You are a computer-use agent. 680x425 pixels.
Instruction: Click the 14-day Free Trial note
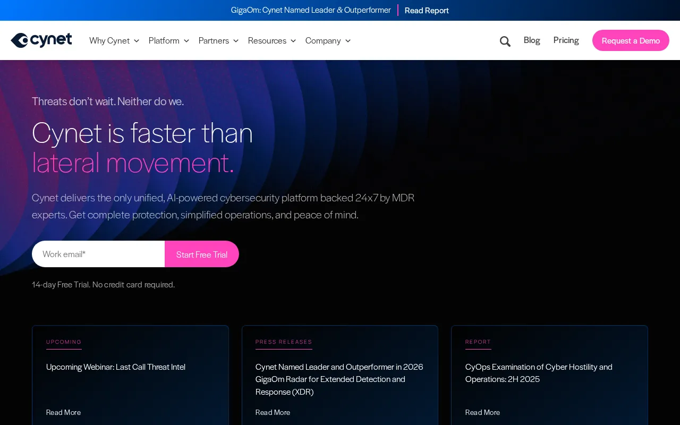pyautogui.click(x=103, y=284)
